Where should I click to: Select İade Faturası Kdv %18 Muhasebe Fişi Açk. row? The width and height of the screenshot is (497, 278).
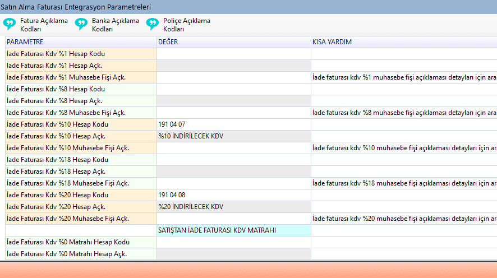coord(81,183)
